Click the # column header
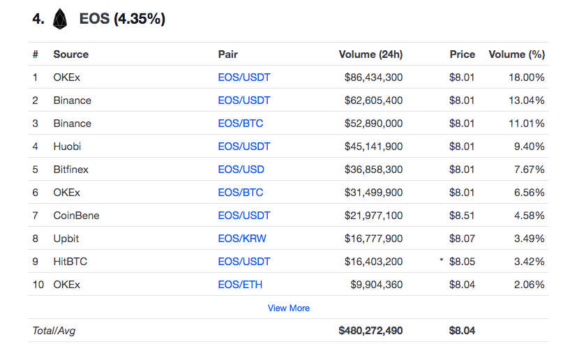Viewport: 586px width, 344px height. pyautogui.click(x=36, y=54)
